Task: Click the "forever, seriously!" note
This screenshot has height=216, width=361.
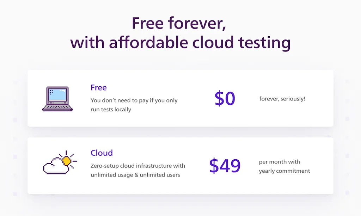Action: click(x=282, y=99)
